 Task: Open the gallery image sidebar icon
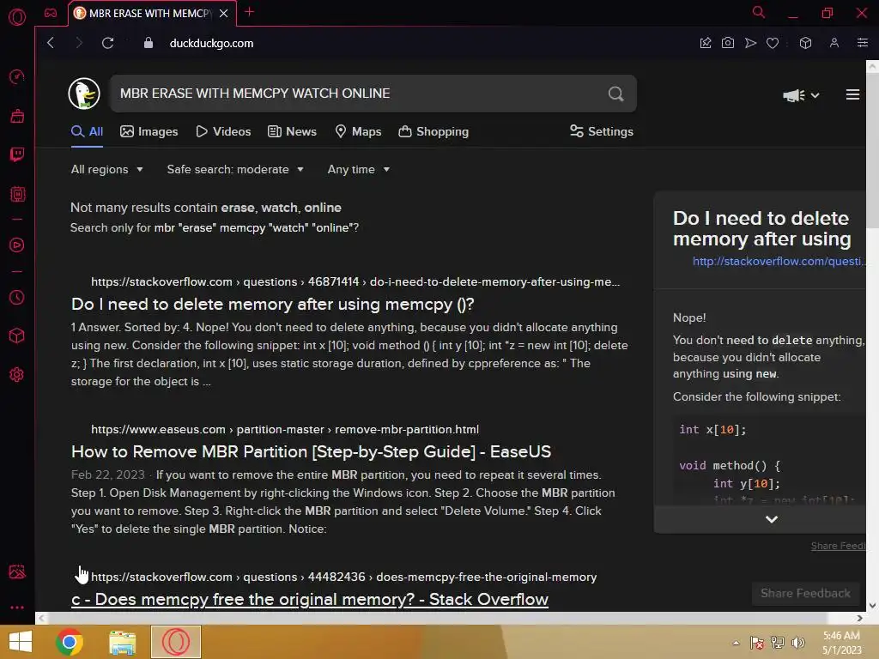click(17, 571)
